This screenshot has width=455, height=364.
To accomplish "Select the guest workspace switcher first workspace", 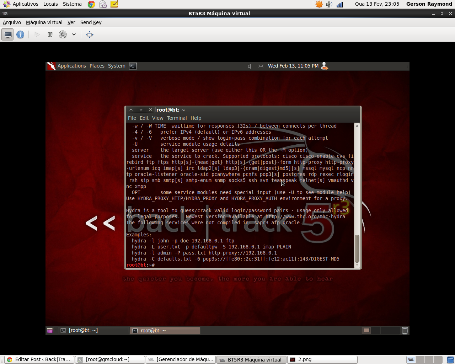I will 366,330.
